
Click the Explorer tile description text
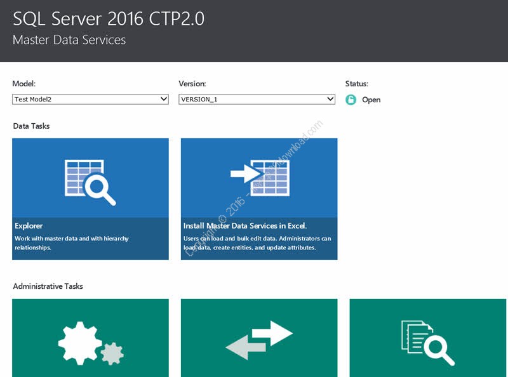(x=71, y=243)
